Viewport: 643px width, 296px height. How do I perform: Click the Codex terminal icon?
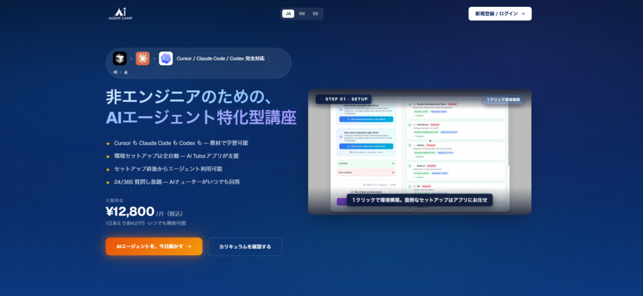point(166,58)
